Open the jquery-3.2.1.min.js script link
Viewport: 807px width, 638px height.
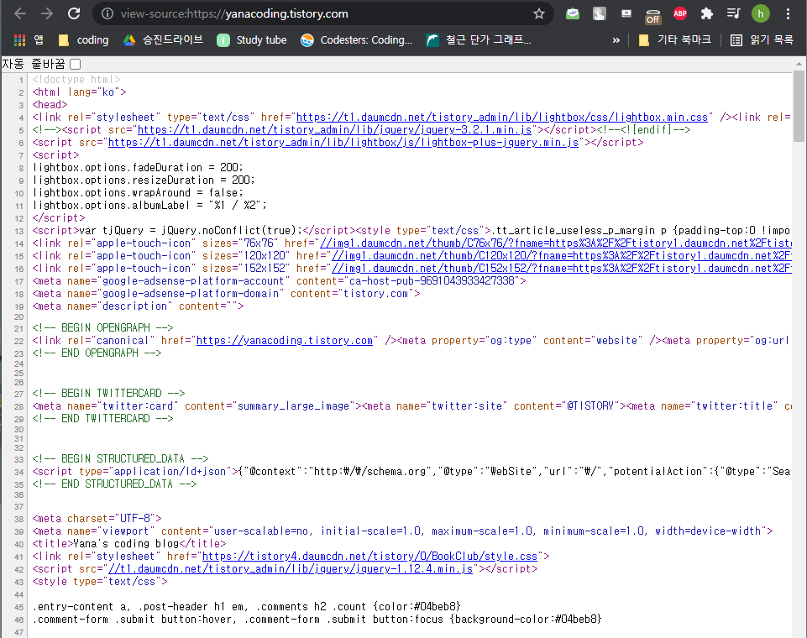pos(335,129)
